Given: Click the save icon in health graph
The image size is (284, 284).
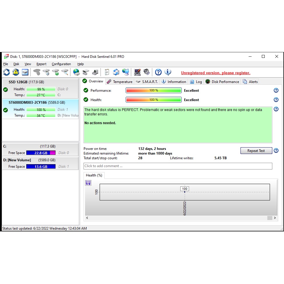Looking at the screenshot, I should pos(88,183).
